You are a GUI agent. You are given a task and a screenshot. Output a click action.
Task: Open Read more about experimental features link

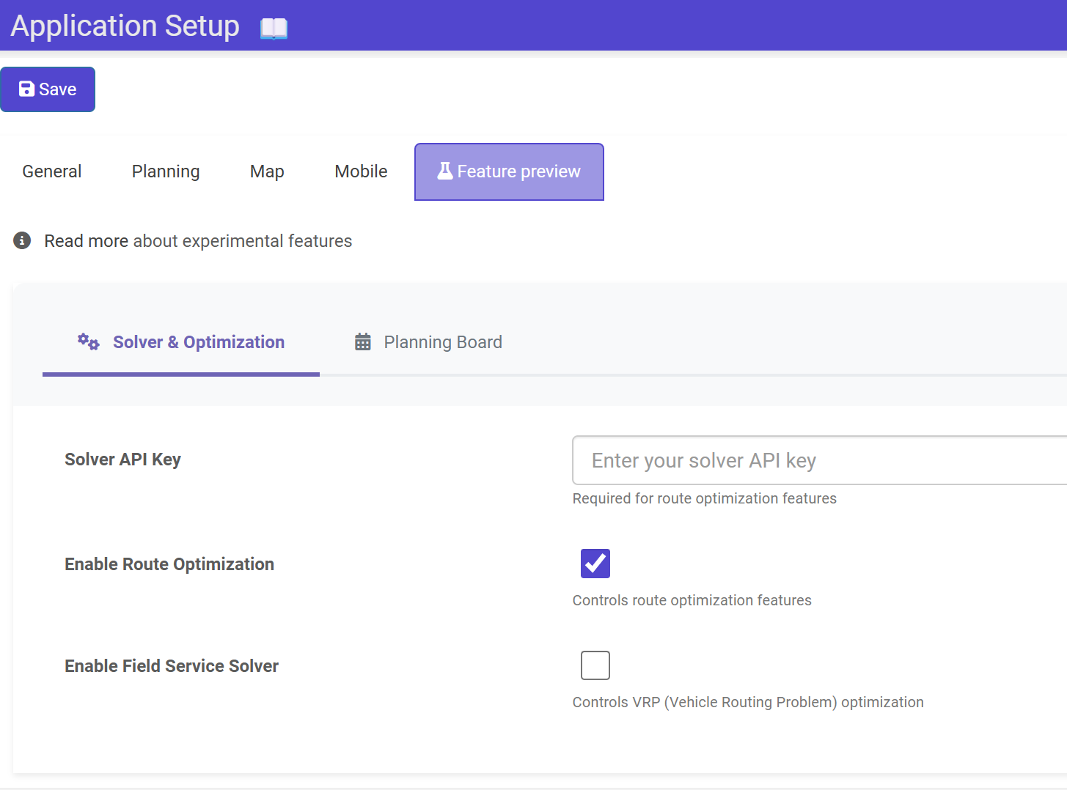tap(198, 241)
